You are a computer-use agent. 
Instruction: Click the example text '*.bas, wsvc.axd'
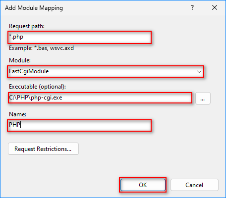pyautogui.click(x=54, y=48)
